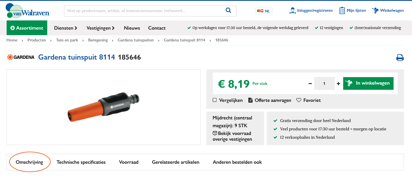Expand the Vestigingen menu
This screenshot has height=179, width=412.
click(100, 28)
